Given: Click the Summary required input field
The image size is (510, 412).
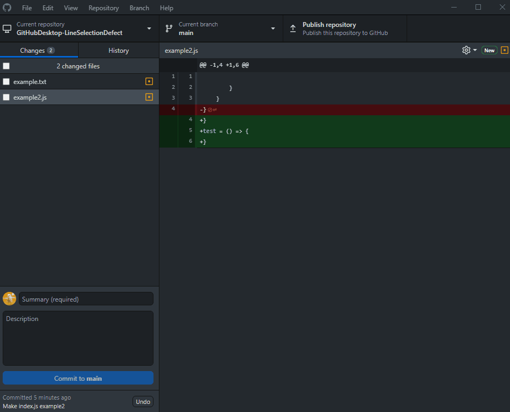Looking at the screenshot, I should [x=86, y=298].
